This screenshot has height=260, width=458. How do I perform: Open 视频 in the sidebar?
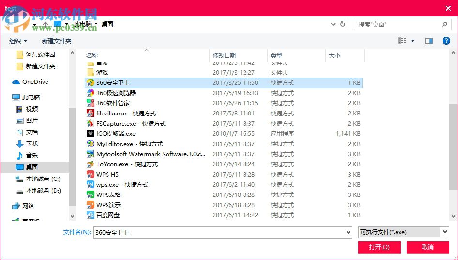[x=27, y=109]
